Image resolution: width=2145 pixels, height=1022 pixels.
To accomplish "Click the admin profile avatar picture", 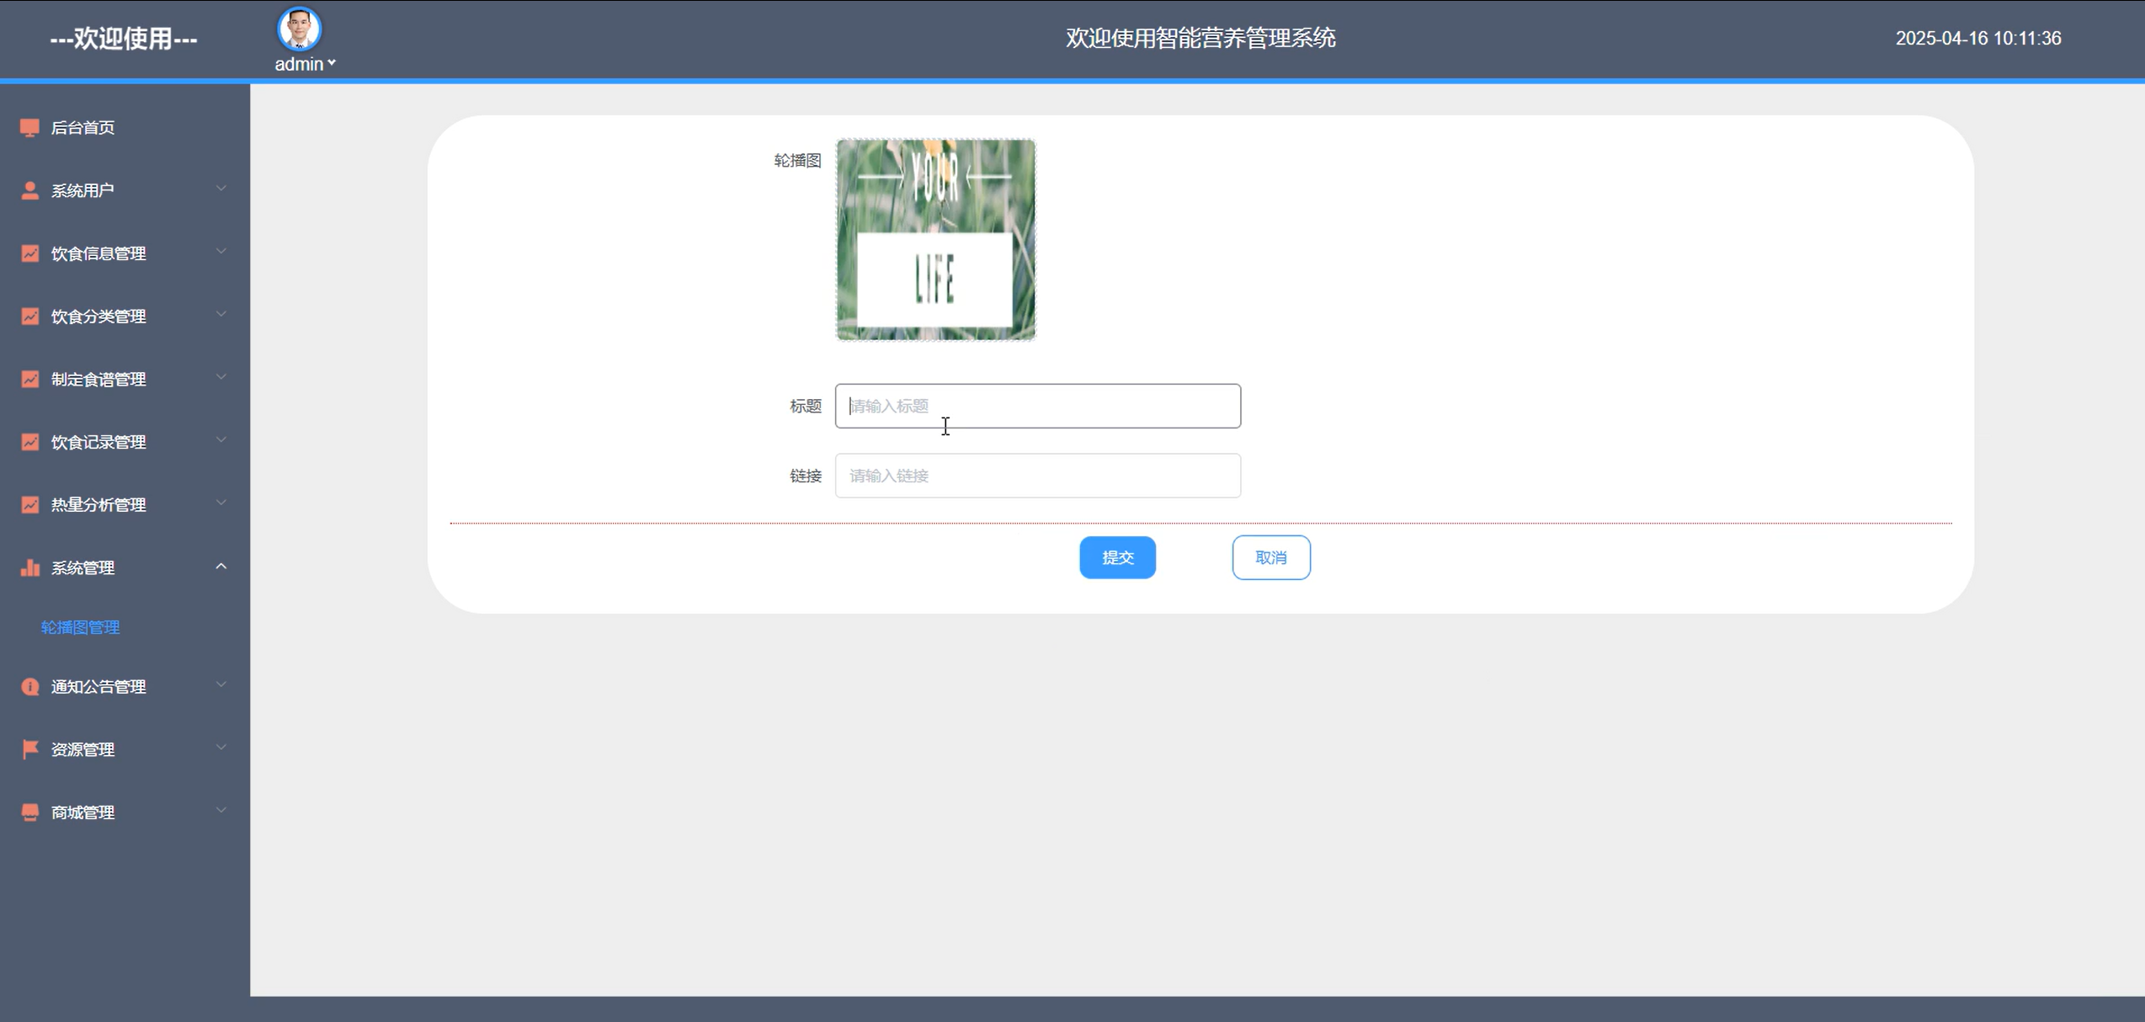I will (300, 29).
